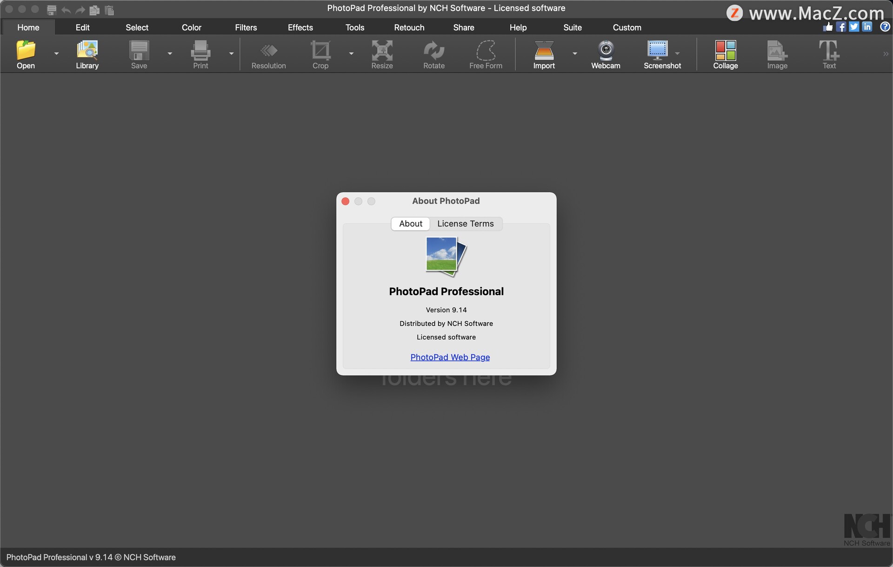Open the Share tab
The image size is (893, 567).
pos(463,27)
